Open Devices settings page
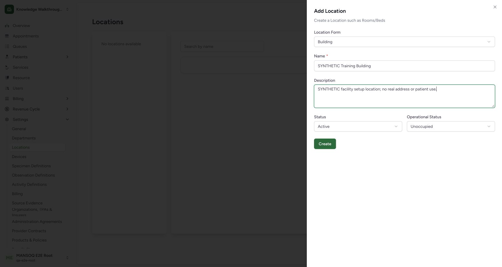This screenshot has width=502, height=267. click(x=19, y=157)
